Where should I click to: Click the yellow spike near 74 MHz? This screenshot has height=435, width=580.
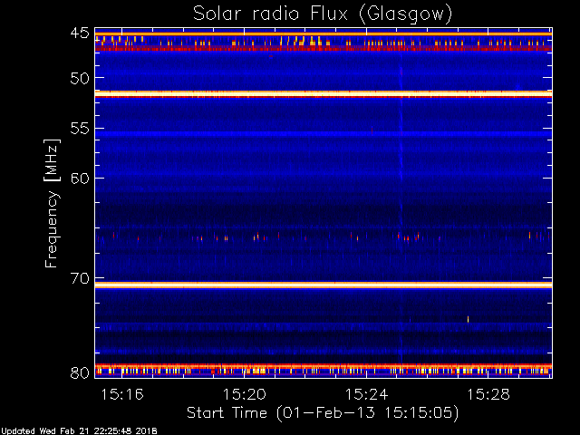coord(468,319)
